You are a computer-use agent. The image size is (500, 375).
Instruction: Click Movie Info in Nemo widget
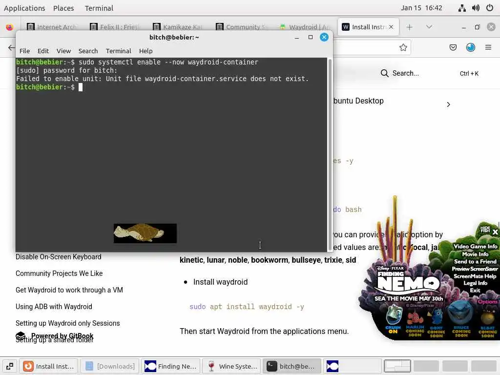click(x=475, y=254)
